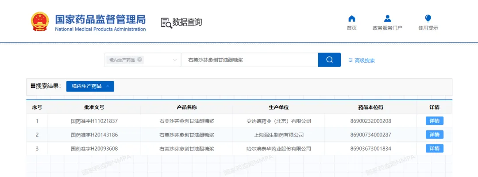Click the 高级搜索 filter icon
The image size is (478, 177).
[x=351, y=60]
